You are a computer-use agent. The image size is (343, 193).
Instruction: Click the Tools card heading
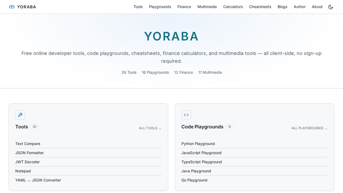pyautogui.click(x=22, y=127)
